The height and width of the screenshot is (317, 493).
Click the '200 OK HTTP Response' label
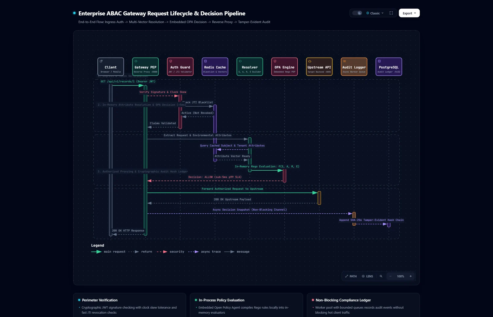point(128,231)
